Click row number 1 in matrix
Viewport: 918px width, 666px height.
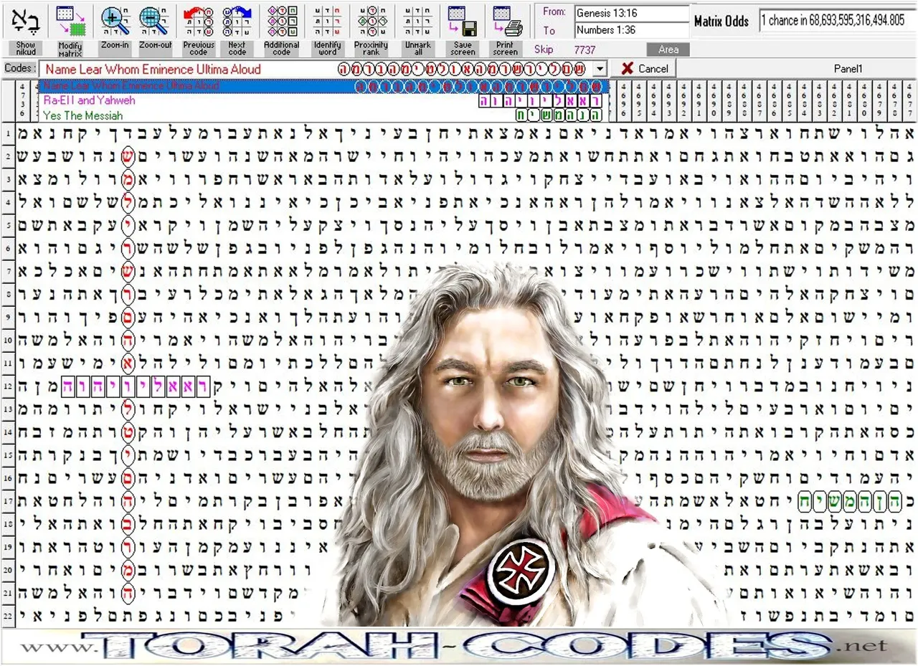pyautogui.click(x=7, y=134)
